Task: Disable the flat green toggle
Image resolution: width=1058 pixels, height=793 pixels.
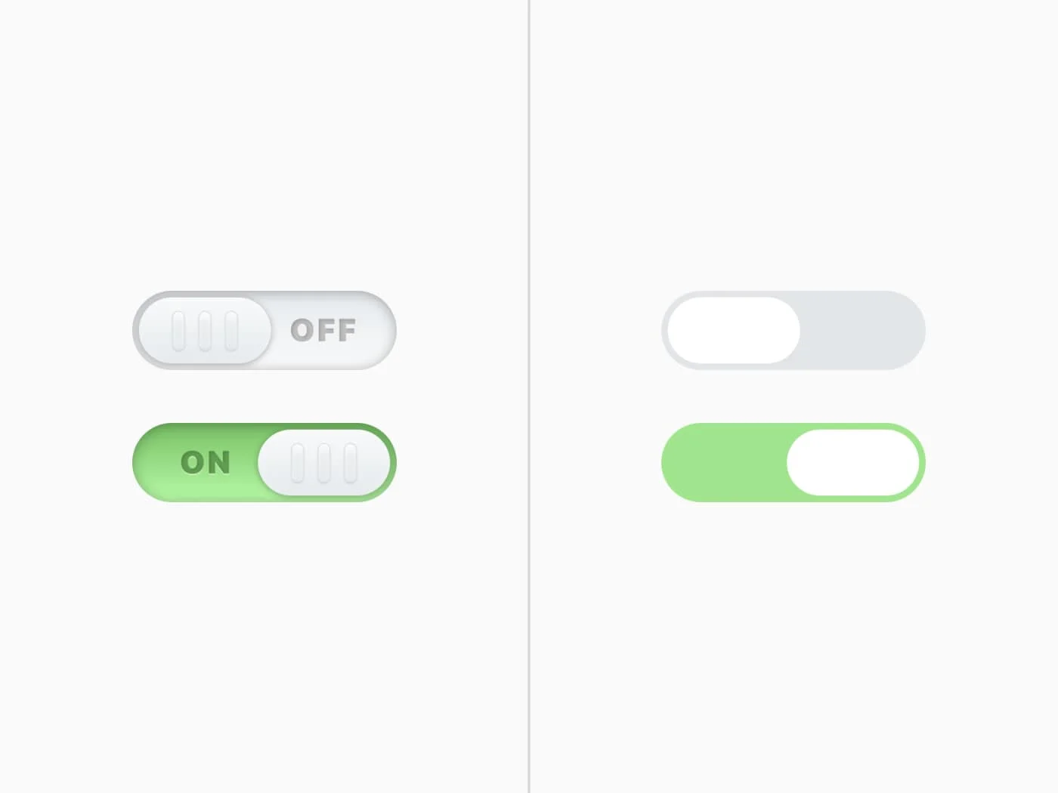Action: [793, 462]
